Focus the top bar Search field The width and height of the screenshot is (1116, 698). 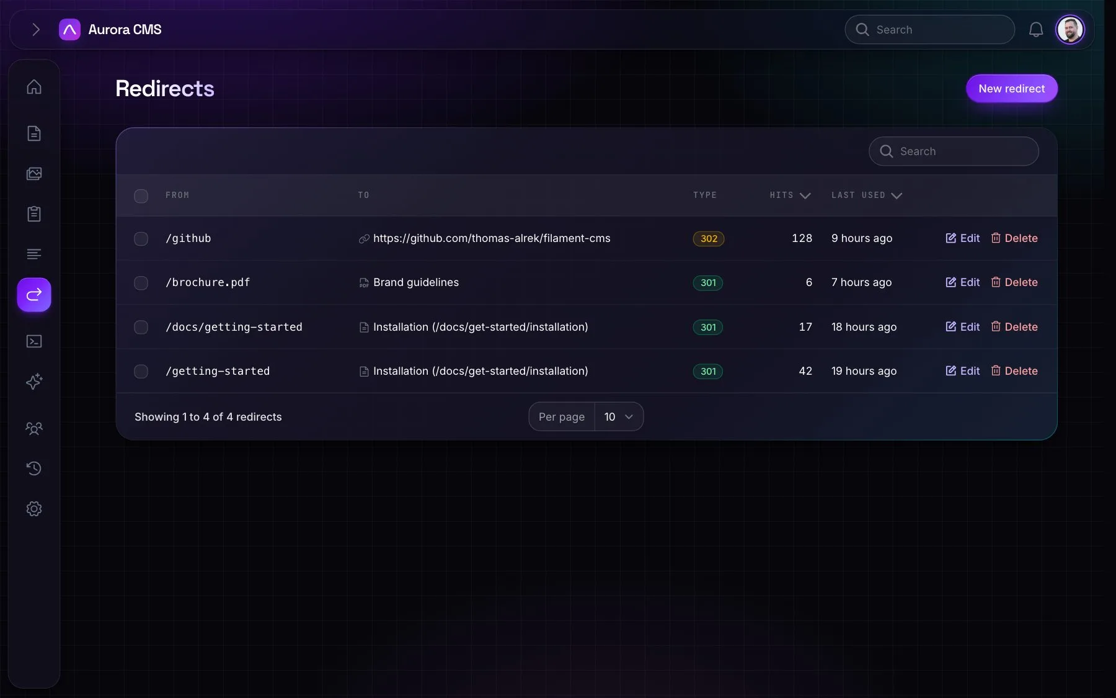929,29
